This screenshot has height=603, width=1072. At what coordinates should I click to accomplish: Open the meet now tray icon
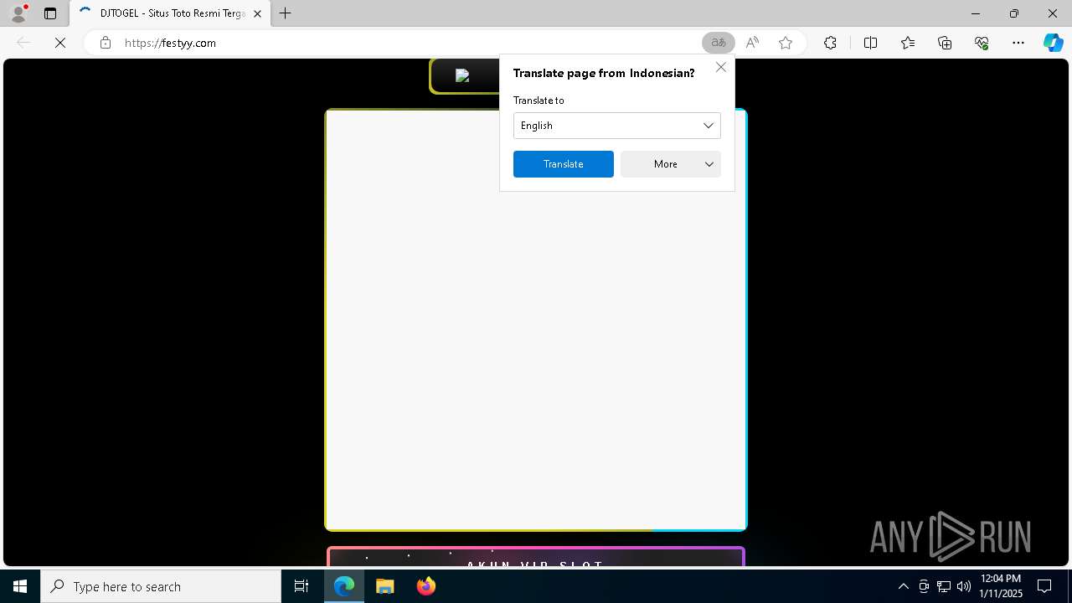(x=924, y=586)
